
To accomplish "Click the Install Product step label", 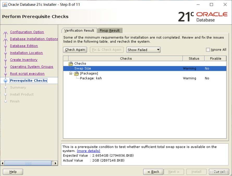I will (22, 95).
